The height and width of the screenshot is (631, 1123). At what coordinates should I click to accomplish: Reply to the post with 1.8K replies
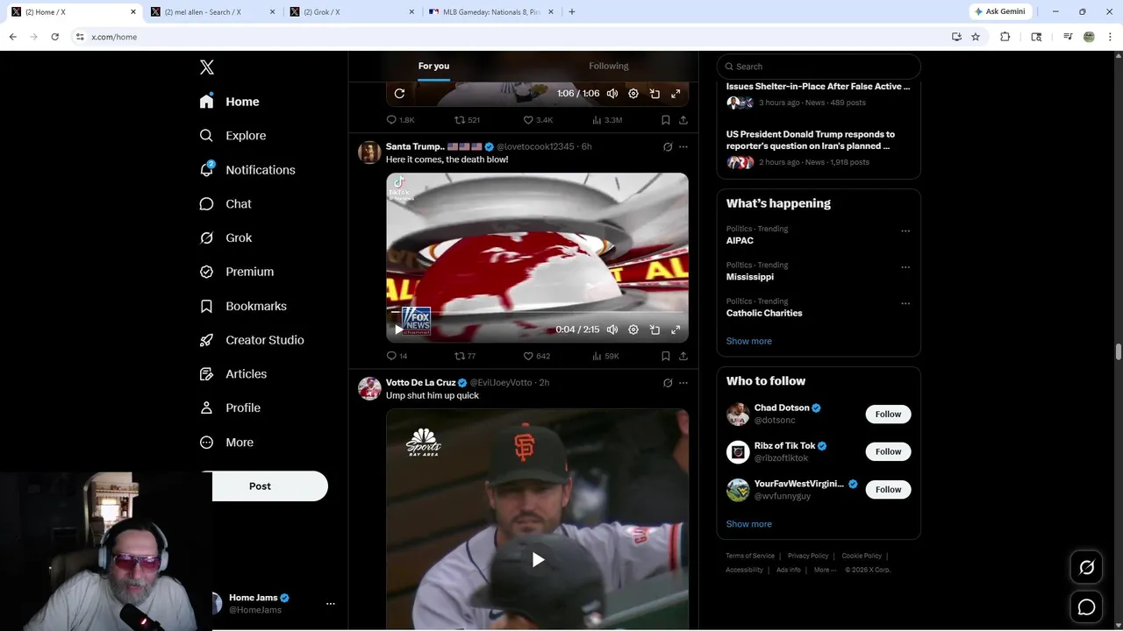(x=400, y=120)
